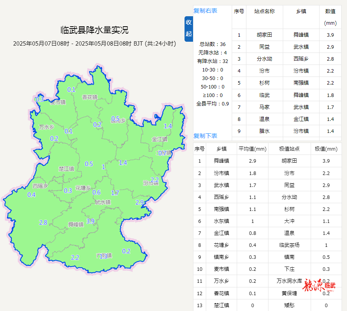Image resolution: width=347 pixels, height=311 pixels.
Task: Click the map title 临武县降水量实况
Action: coord(94,30)
